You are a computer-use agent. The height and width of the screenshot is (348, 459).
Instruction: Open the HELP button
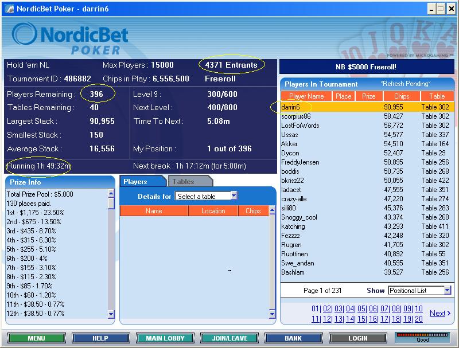point(100,338)
